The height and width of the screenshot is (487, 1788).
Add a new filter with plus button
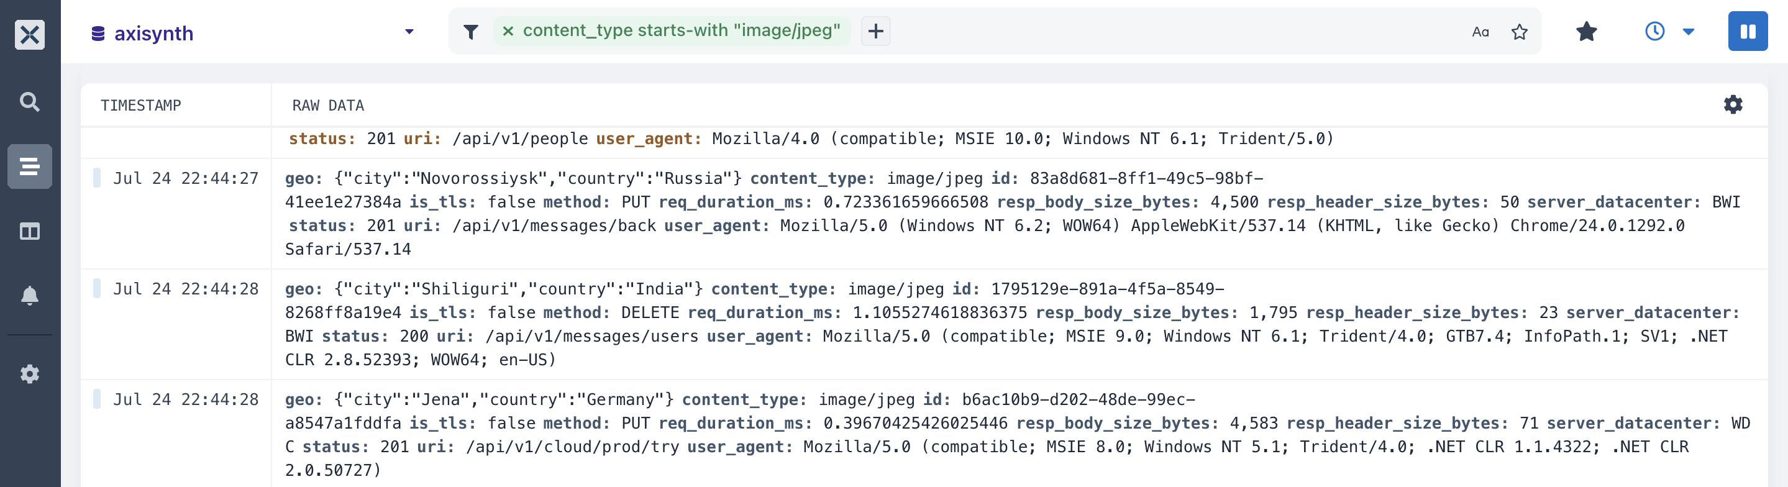coord(876,31)
